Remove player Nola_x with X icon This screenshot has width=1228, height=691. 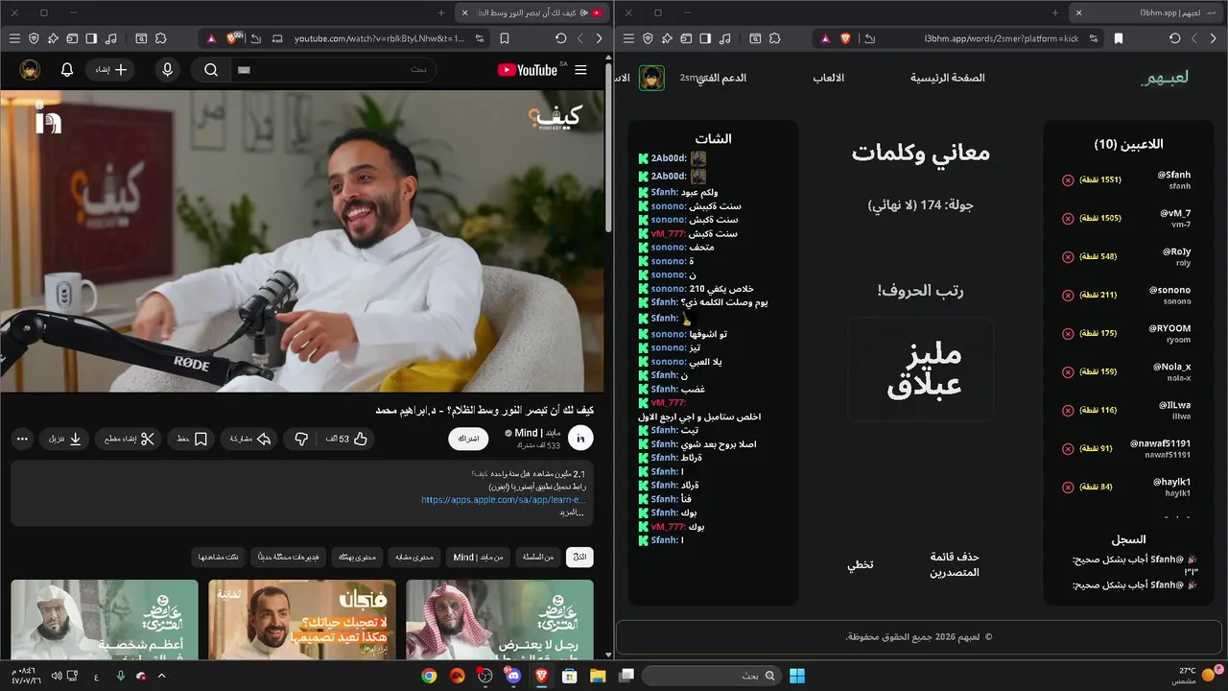tap(1068, 372)
